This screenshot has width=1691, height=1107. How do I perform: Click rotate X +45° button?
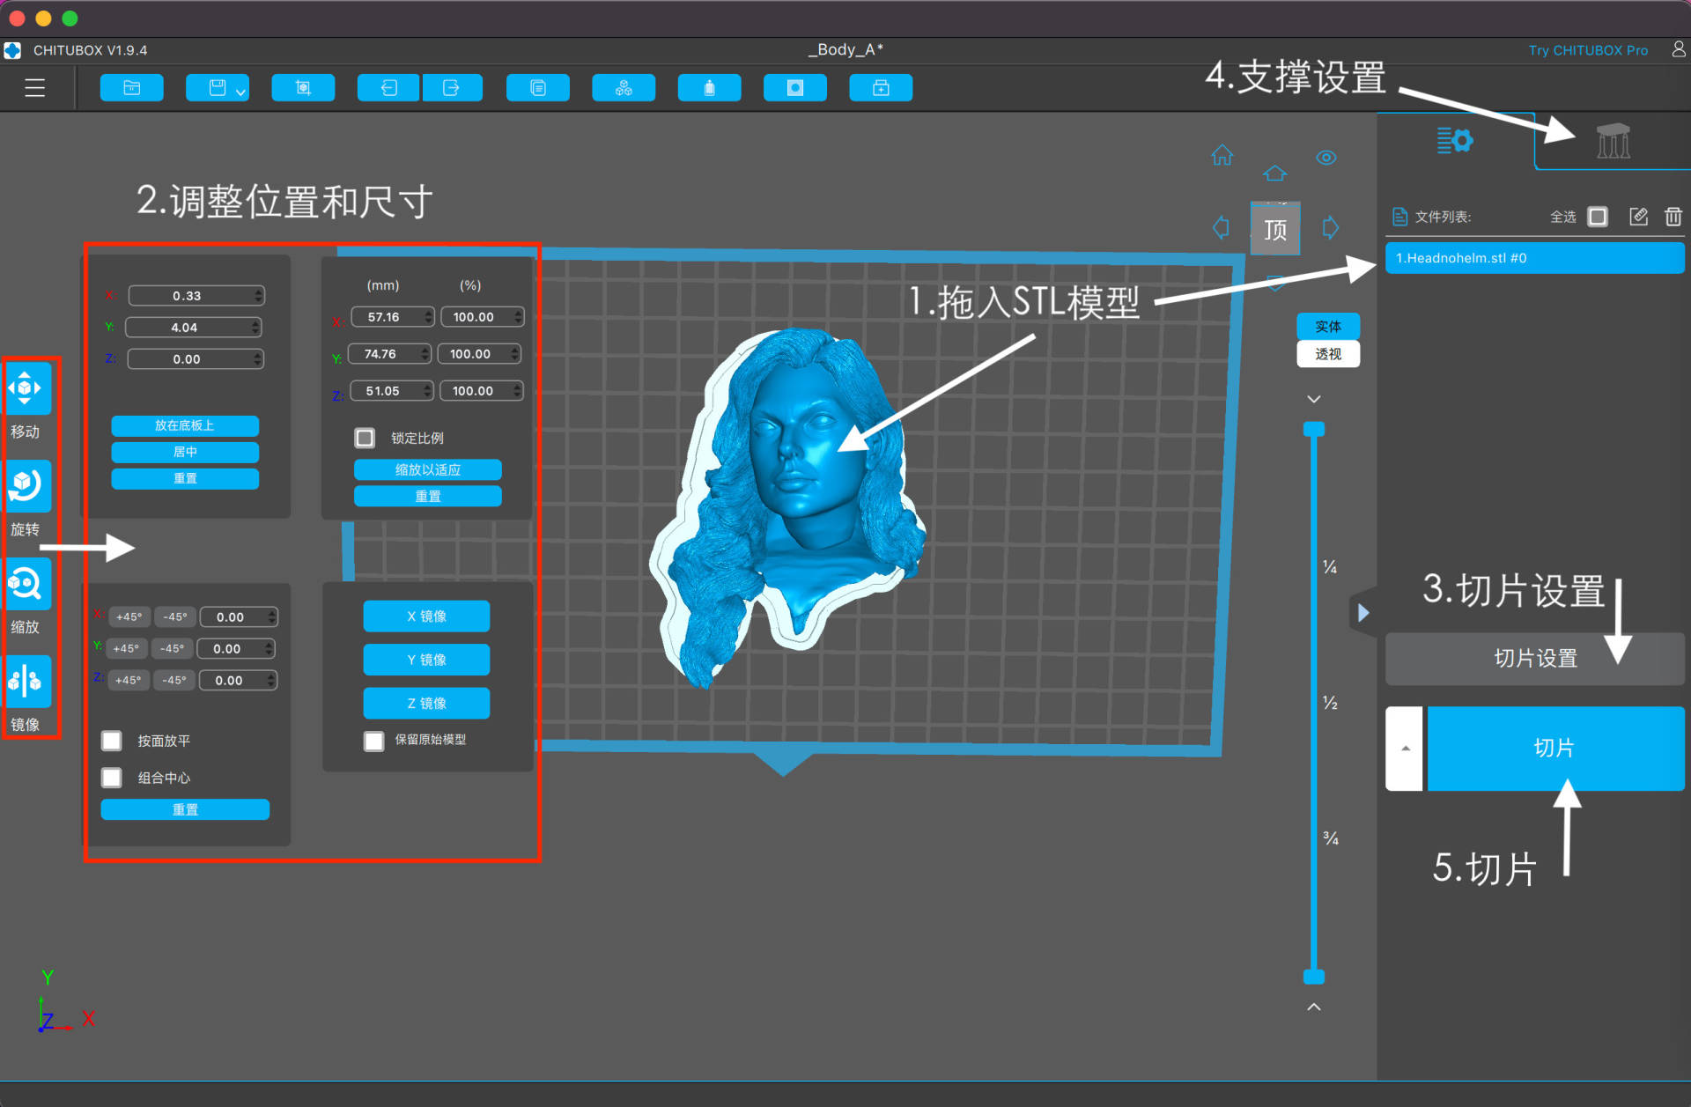[x=129, y=616]
